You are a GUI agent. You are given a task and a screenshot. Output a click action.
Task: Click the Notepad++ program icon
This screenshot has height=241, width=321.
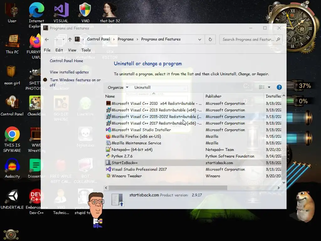pyautogui.click(x=108, y=149)
